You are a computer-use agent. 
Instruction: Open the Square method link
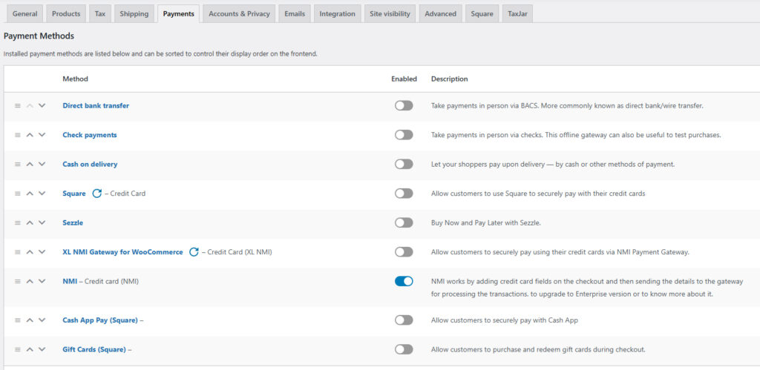coord(74,194)
